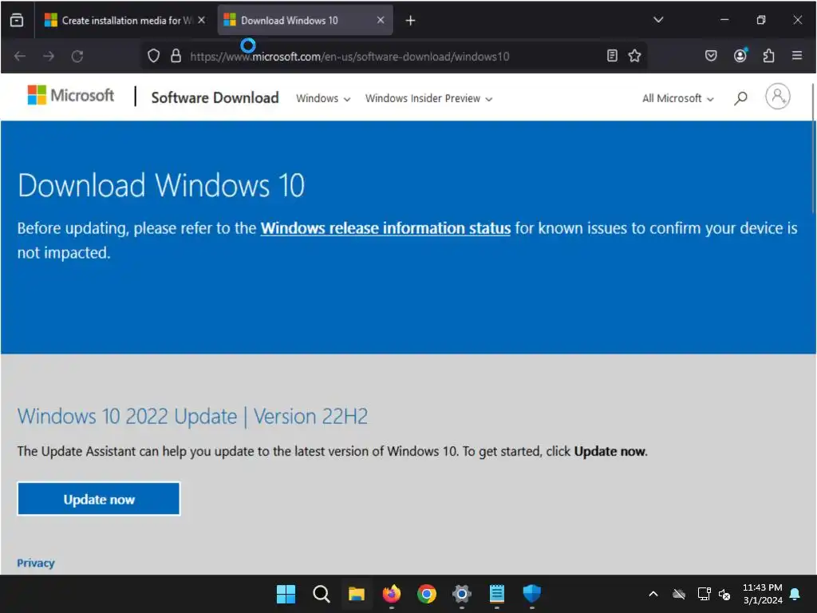Open File Explorer from taskbar
The width and height of the screenshot is (817, 613).
click(357, 594)
